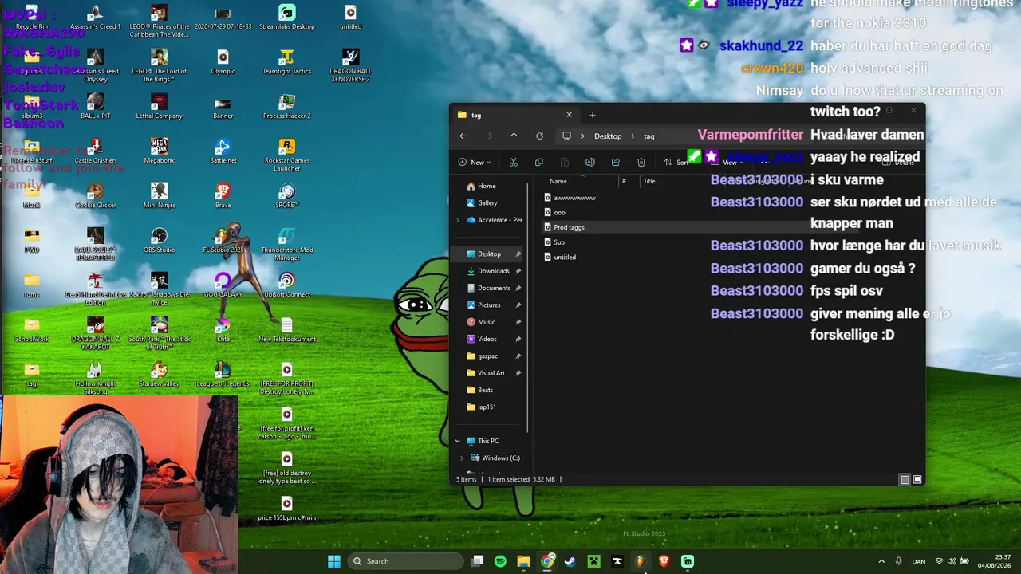Screen dimensions: 1021x574
Task: Add a new File Explorer tab
Action: click(592, 115)
